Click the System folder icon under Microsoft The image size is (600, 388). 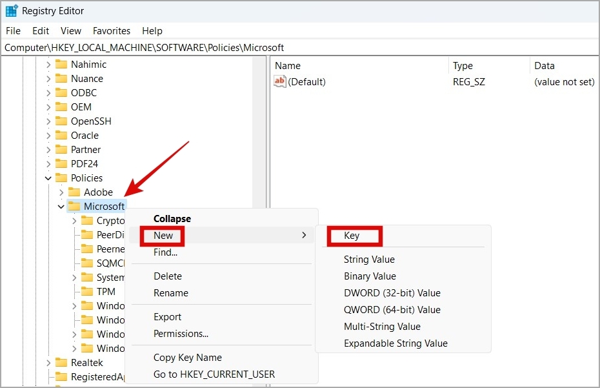[x=87, y=277]
